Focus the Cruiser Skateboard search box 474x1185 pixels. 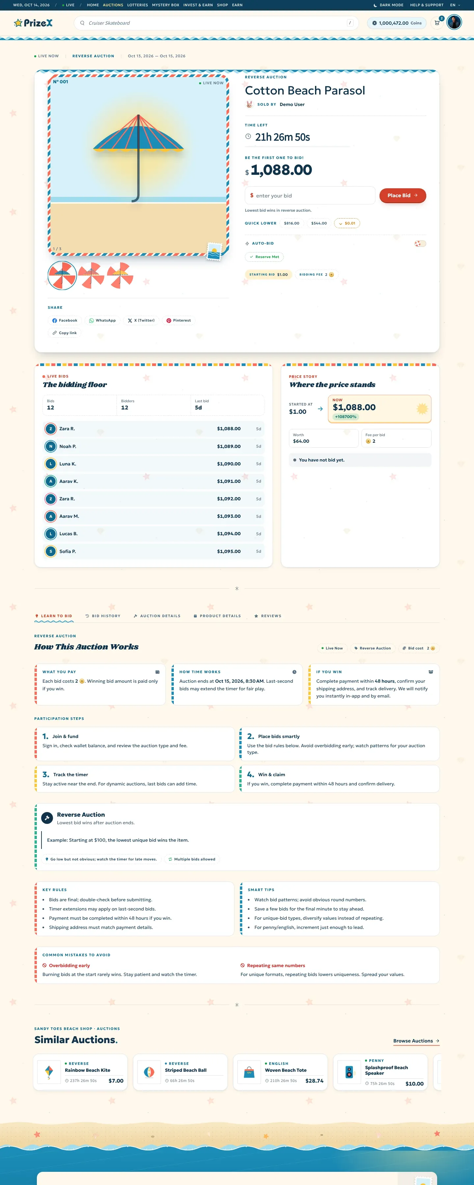pyautogui.click(x=216, y=23)
